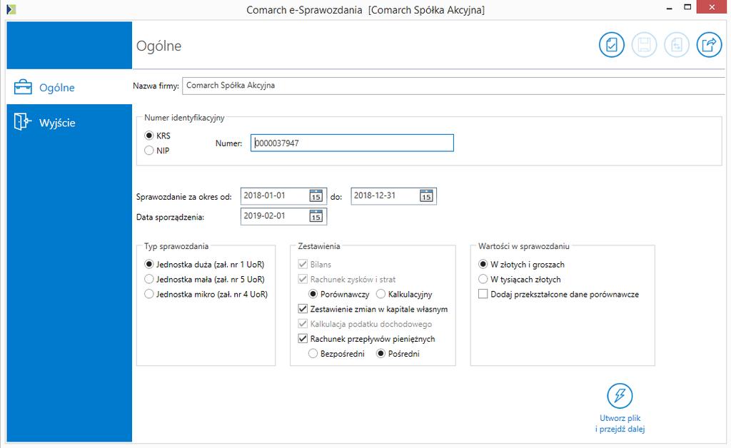The height and width of the screenshot is (448, 731).
Task: Click the greyed-out document icon beside save
Action: click(677, 45)
